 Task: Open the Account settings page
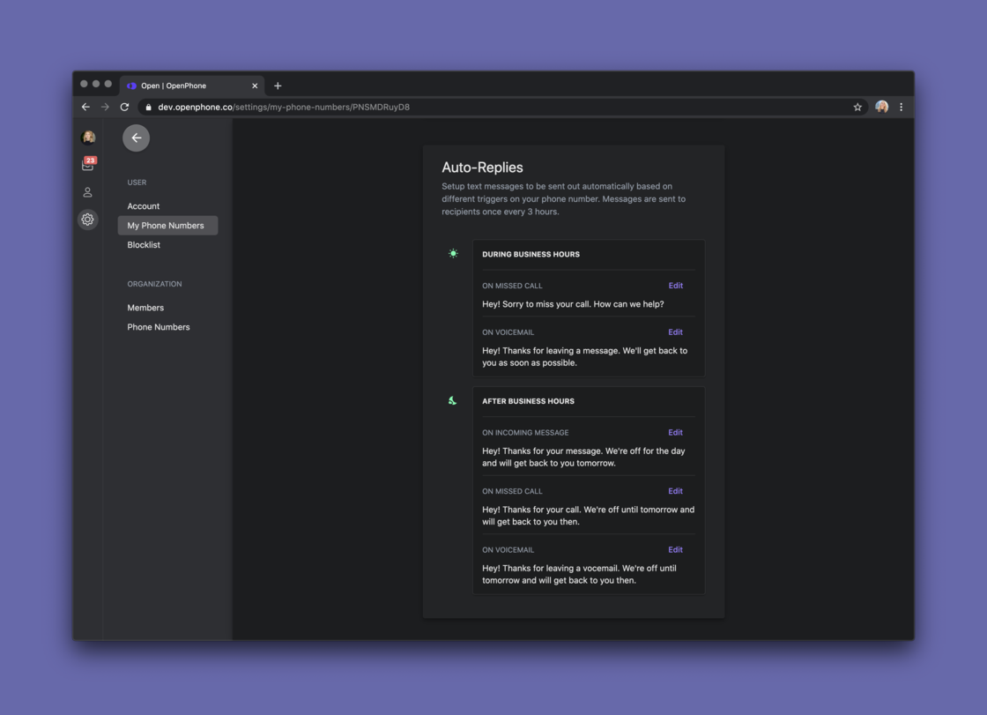(144, 206)
